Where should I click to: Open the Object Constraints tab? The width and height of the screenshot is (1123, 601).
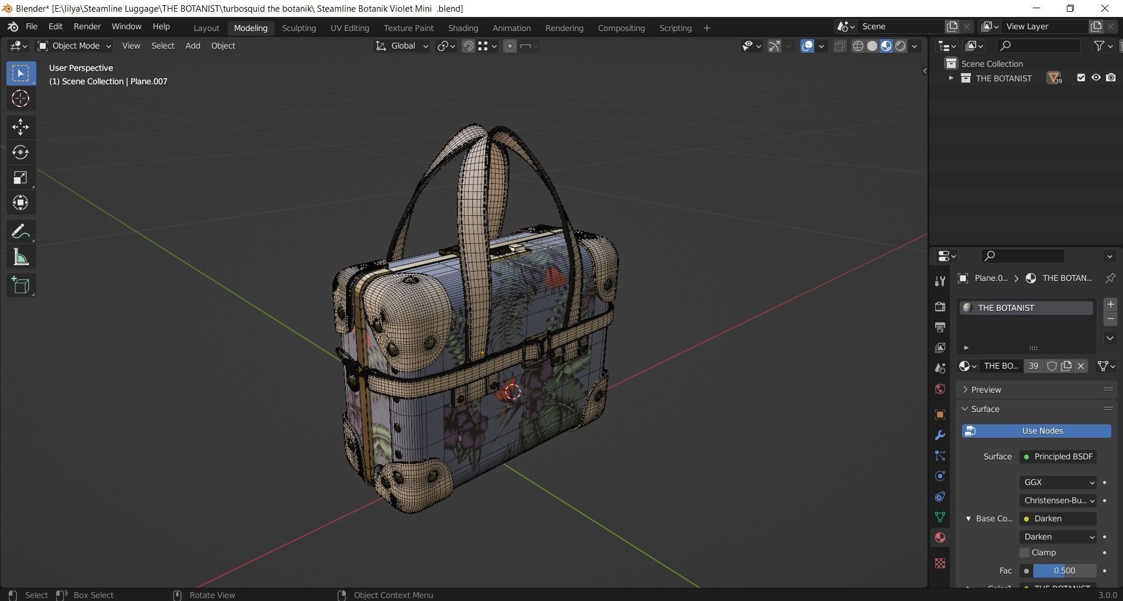click(x=940, y=497)
